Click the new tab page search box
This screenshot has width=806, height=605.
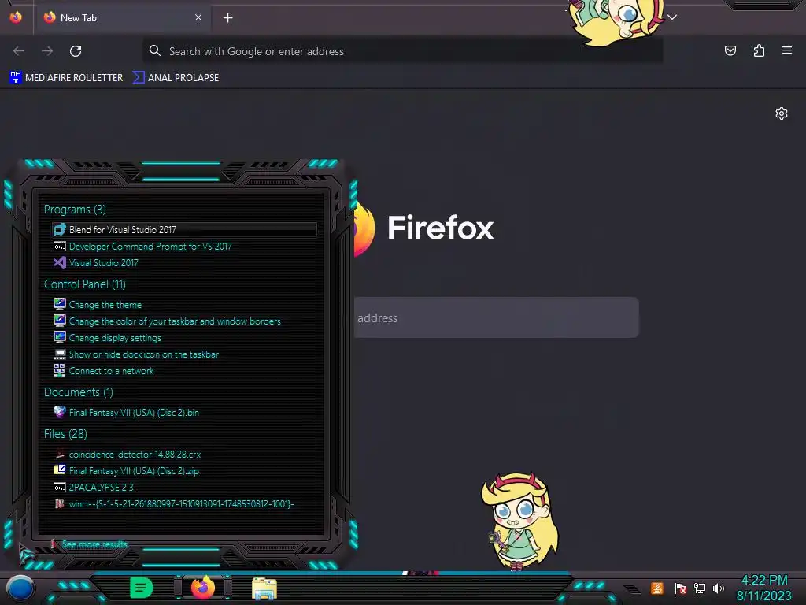[x=496, y=317]
